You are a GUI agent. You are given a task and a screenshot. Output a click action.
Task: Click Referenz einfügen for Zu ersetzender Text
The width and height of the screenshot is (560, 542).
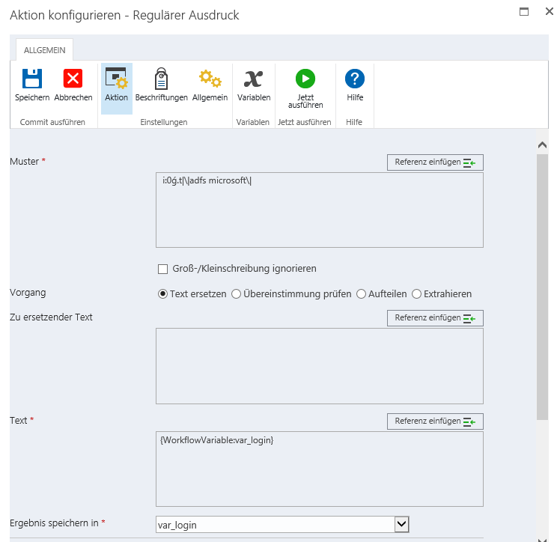435,318
